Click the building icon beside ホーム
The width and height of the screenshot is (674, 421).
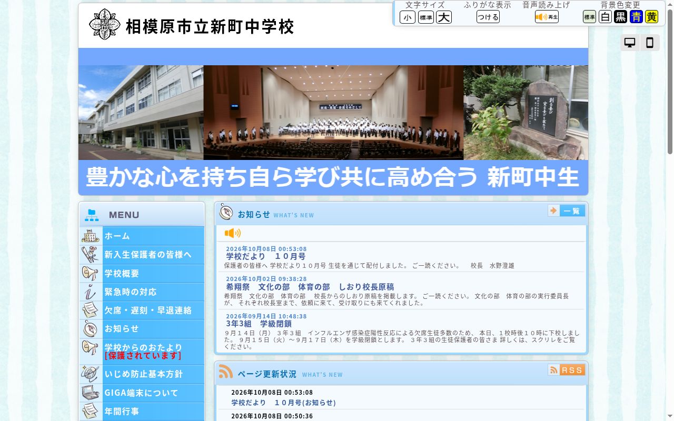pos(91,236)
